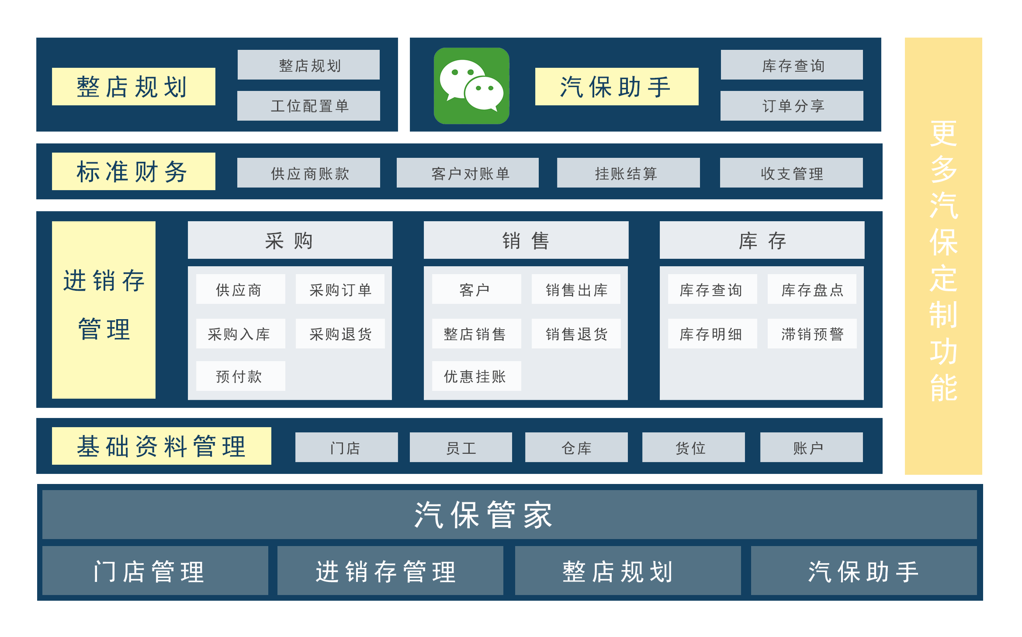Switch to bottom 整店规划 tab
This screenshot has width=1022, height=637.
[x=628, y=571]
